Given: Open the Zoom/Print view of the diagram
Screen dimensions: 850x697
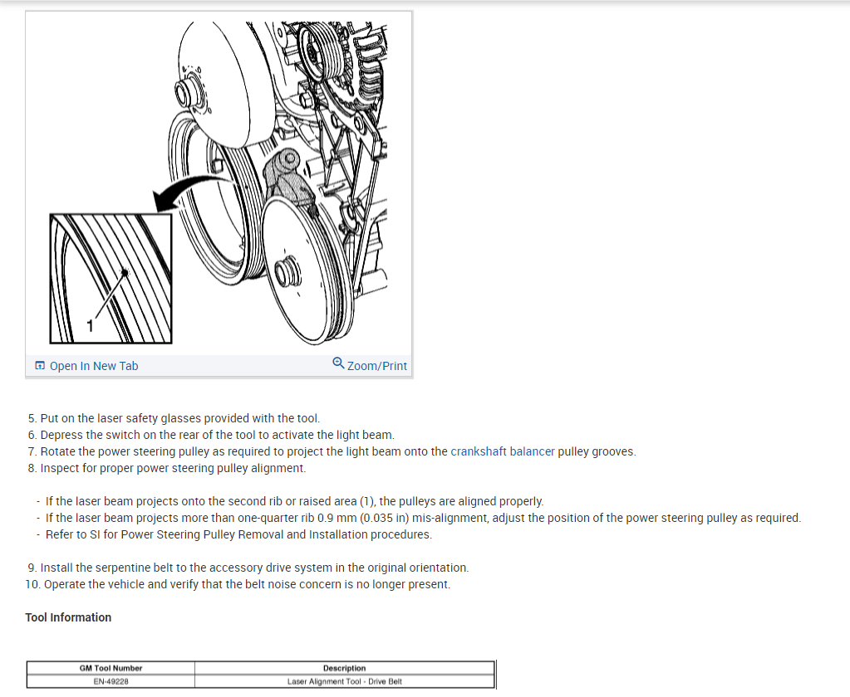Looking at the screenshot, I should tap(376, 366).
